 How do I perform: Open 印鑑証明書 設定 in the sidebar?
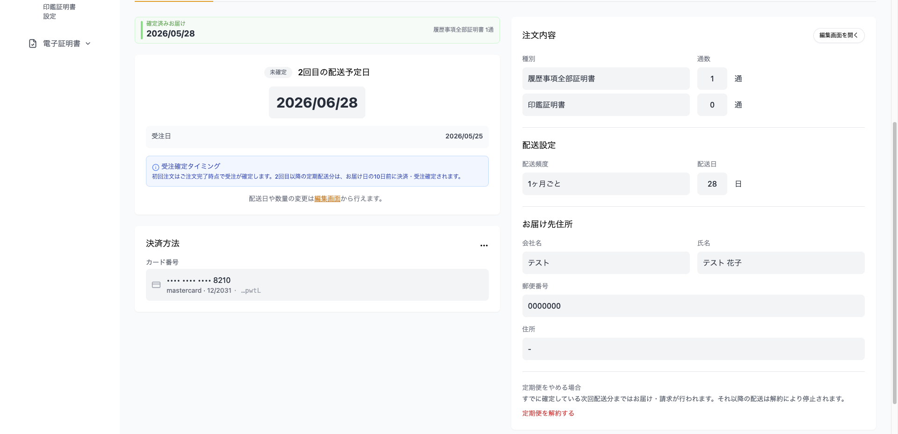click(59, 12)
